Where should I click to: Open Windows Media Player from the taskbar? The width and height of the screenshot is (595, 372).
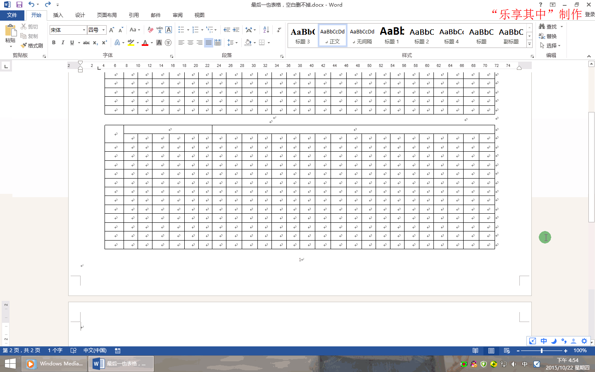coord(55,364)
